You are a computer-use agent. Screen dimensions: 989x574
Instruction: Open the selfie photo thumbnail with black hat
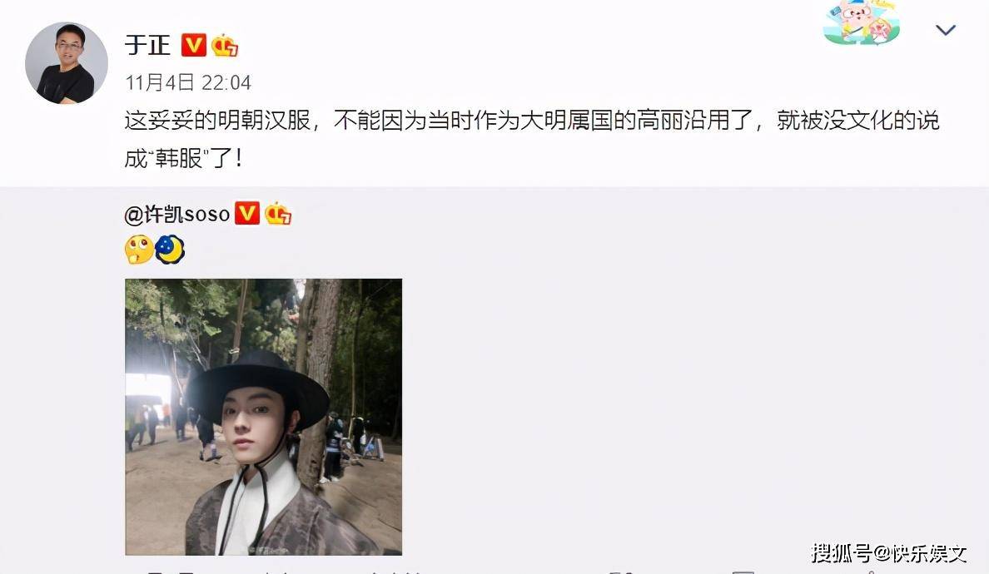tap(264, 417)
